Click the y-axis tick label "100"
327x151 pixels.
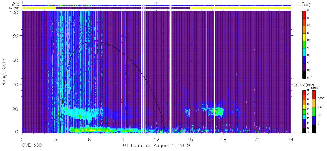[x=14, y=13]
